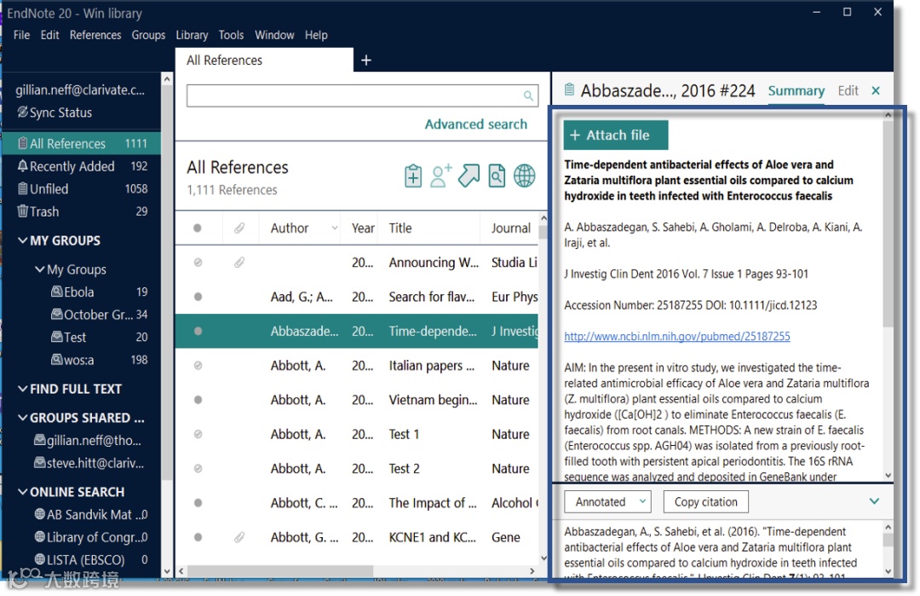Click the paperclip in Announcing W... row
Screen dimensions: 920x596
click(x=239, y=263)
